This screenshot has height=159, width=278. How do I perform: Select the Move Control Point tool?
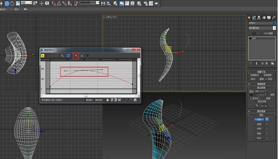[68, 56]
